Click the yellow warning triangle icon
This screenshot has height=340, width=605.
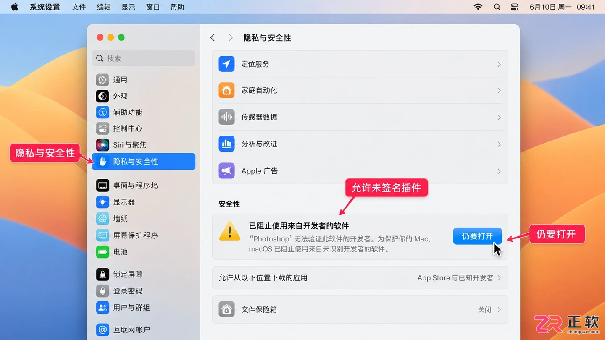point(230,231)
